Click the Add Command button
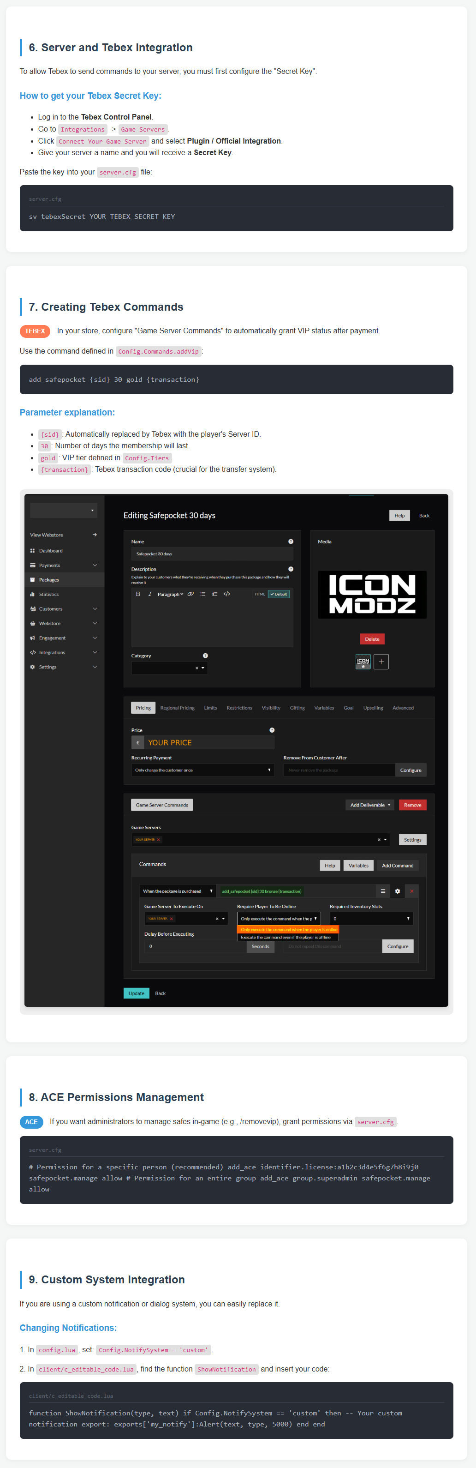Viewport: 476px width, 1468px height. (x=398, y=865)
